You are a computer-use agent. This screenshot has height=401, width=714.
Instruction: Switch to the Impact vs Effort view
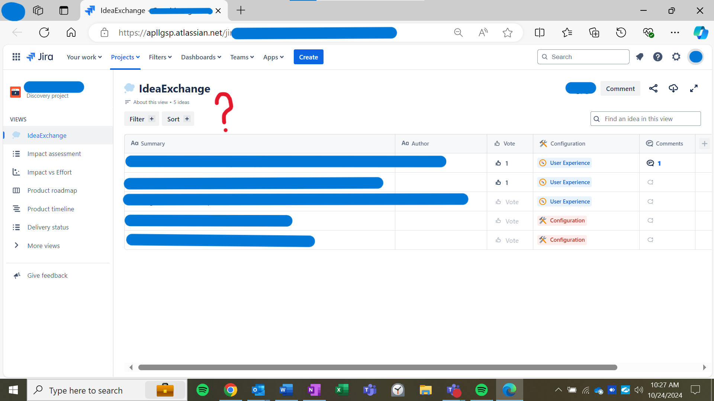[49, 172]
